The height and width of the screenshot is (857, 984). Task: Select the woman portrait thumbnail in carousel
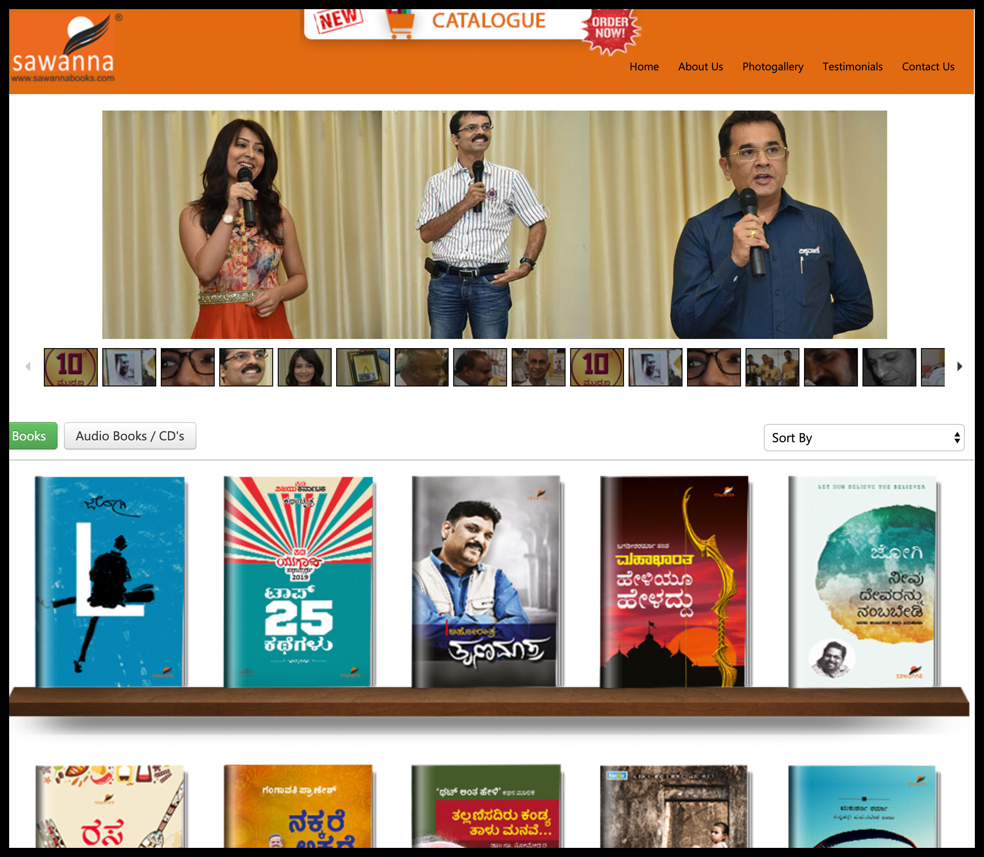[x=304, y=367]
